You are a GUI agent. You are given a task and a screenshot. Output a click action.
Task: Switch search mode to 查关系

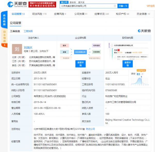point(81,2)
